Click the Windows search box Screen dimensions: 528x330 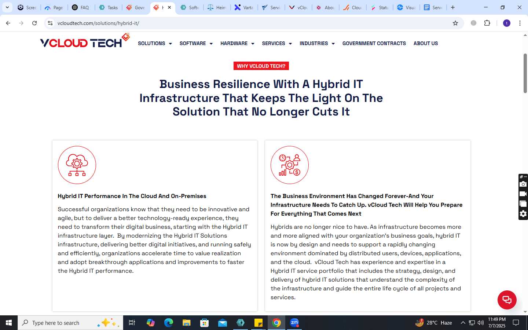[70, 323]
